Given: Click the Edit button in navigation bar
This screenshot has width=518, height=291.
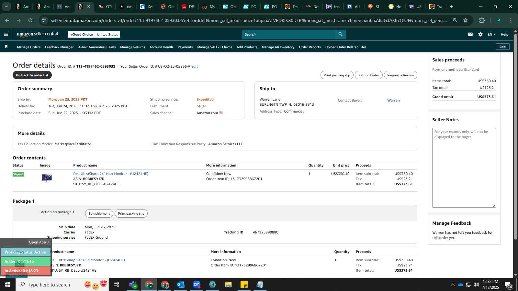Looking at the screenshot, I should 502,47.
